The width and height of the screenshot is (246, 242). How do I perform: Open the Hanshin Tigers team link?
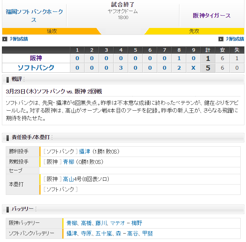point(212,16)
